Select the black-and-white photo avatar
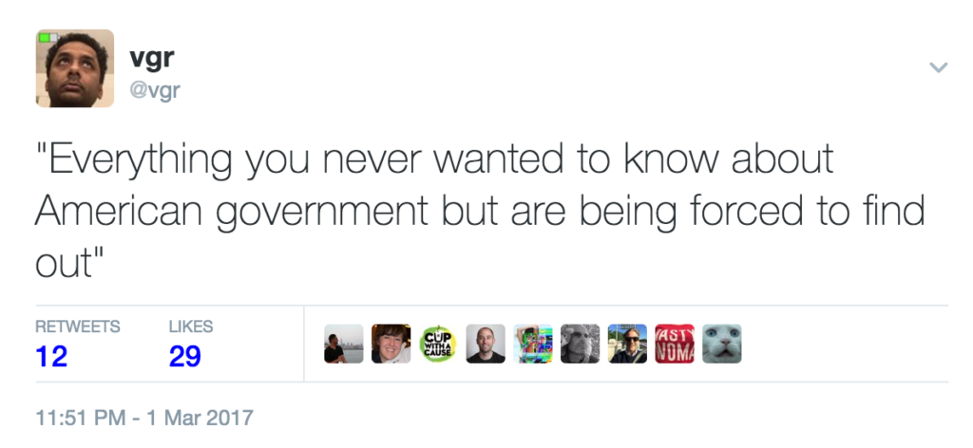This screenshot has width=973, height=448. (x=580, y=344)
